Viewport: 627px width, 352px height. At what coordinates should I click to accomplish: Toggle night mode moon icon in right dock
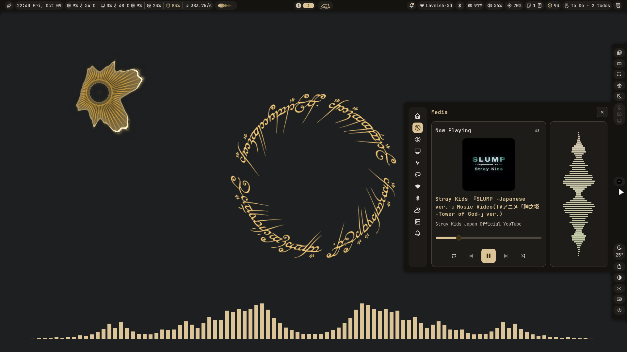tap(619, 96)
